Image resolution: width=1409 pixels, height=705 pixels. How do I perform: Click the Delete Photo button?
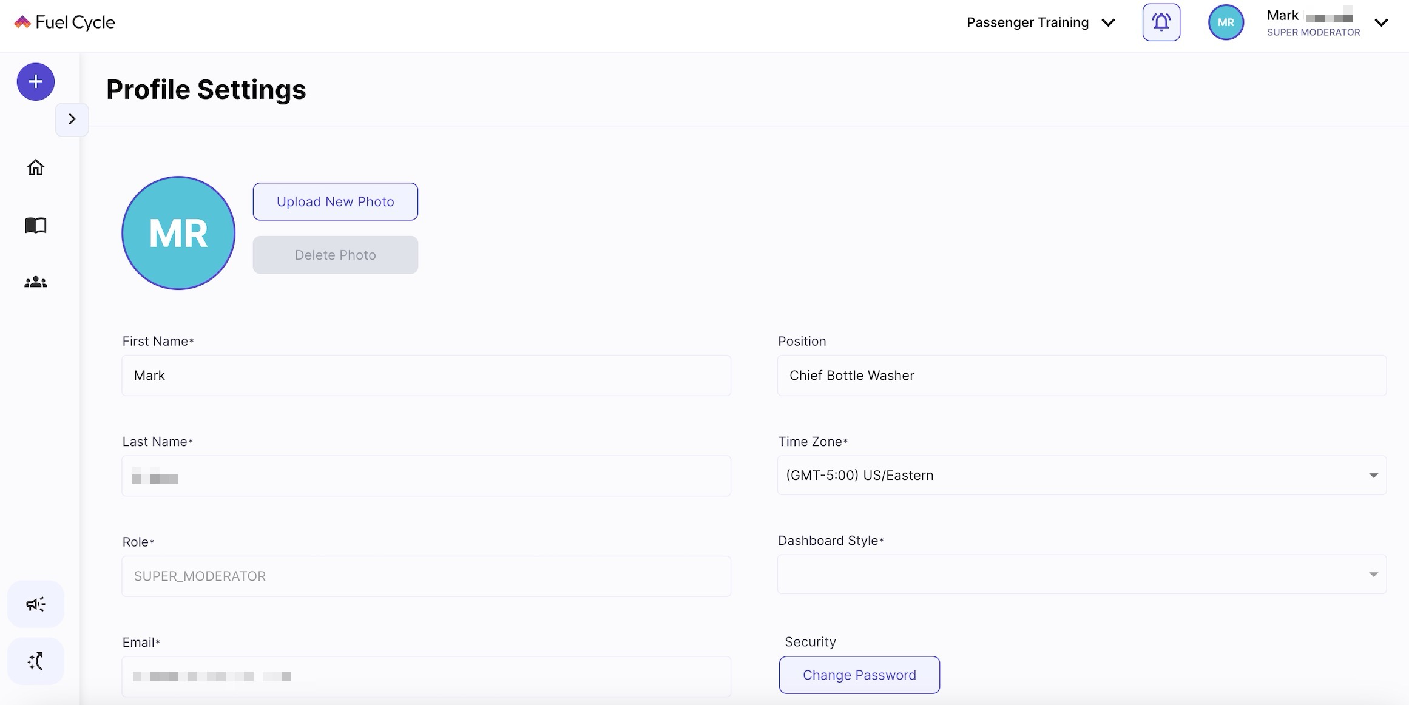point(335,255)
